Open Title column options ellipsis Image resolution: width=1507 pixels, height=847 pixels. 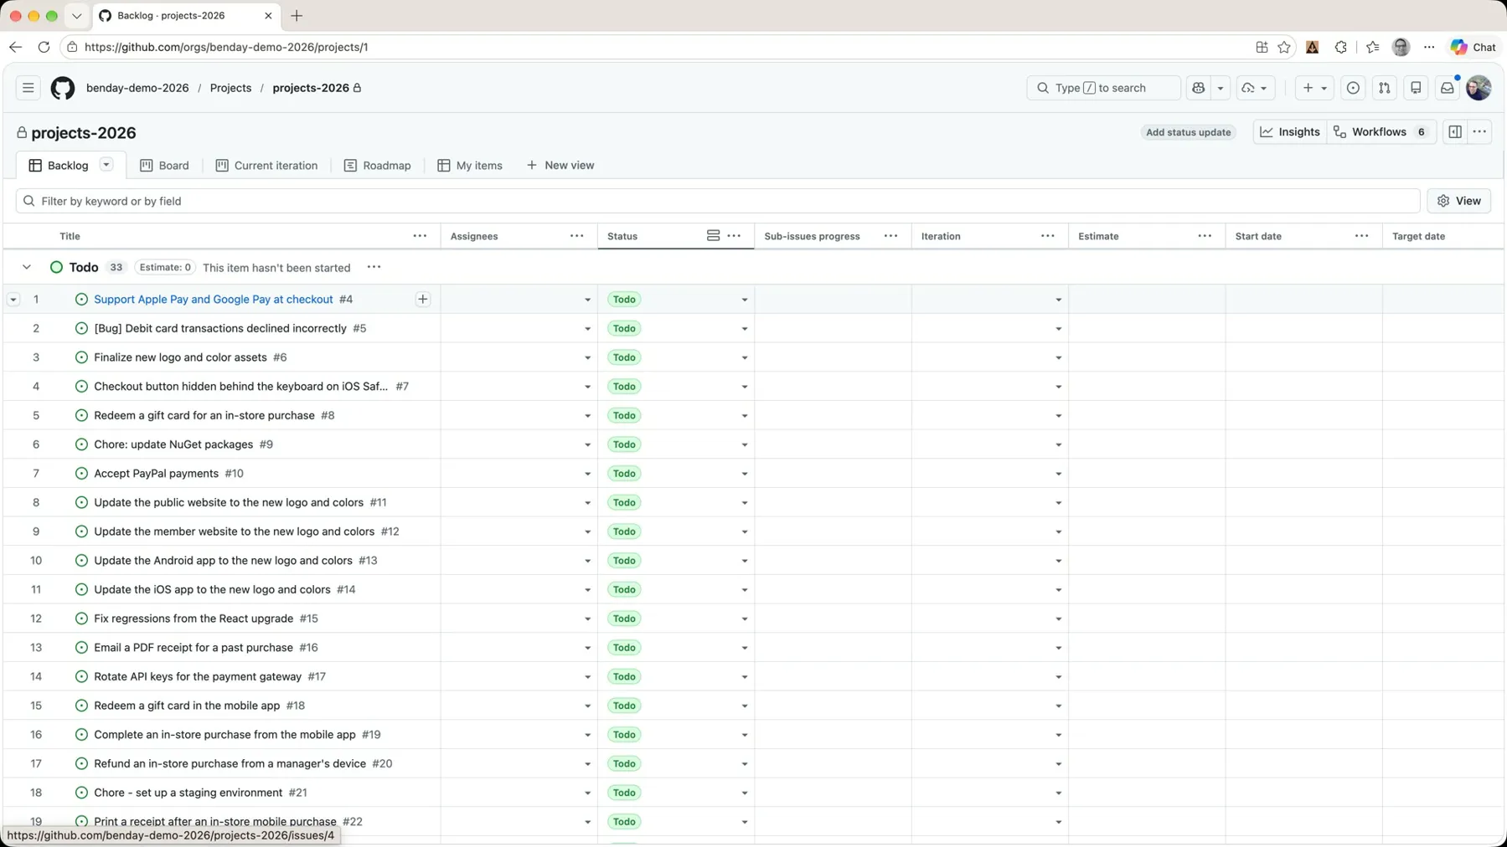(420, 236)
